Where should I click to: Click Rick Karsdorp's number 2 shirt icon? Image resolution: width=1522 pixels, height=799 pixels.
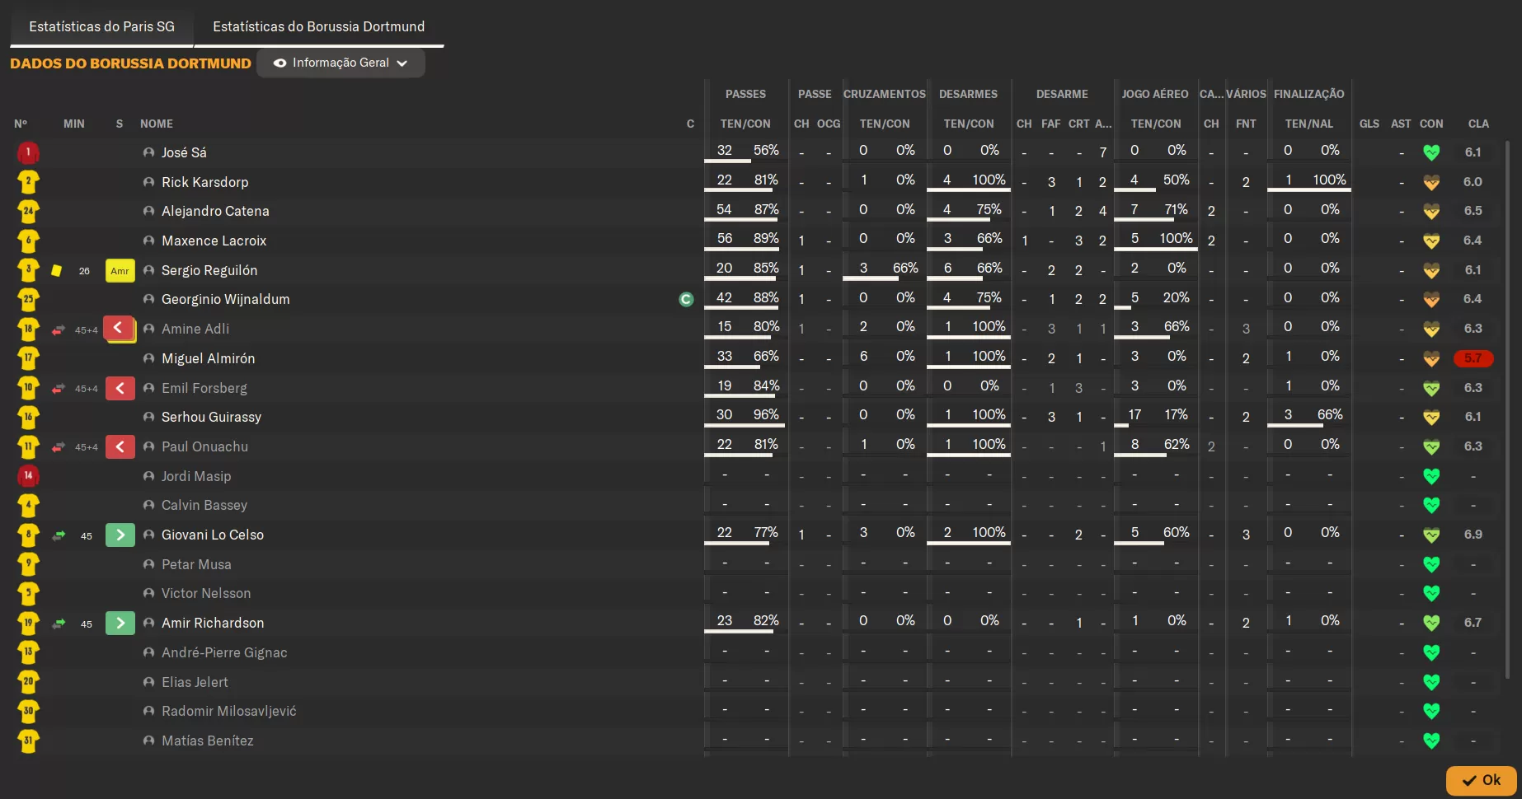click(28, 182)
